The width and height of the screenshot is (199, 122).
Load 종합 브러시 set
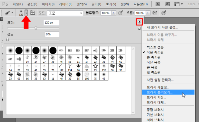[x=168, y=110]
